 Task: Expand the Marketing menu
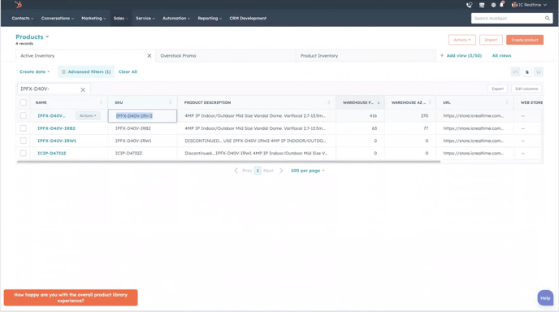coord(93,18)
